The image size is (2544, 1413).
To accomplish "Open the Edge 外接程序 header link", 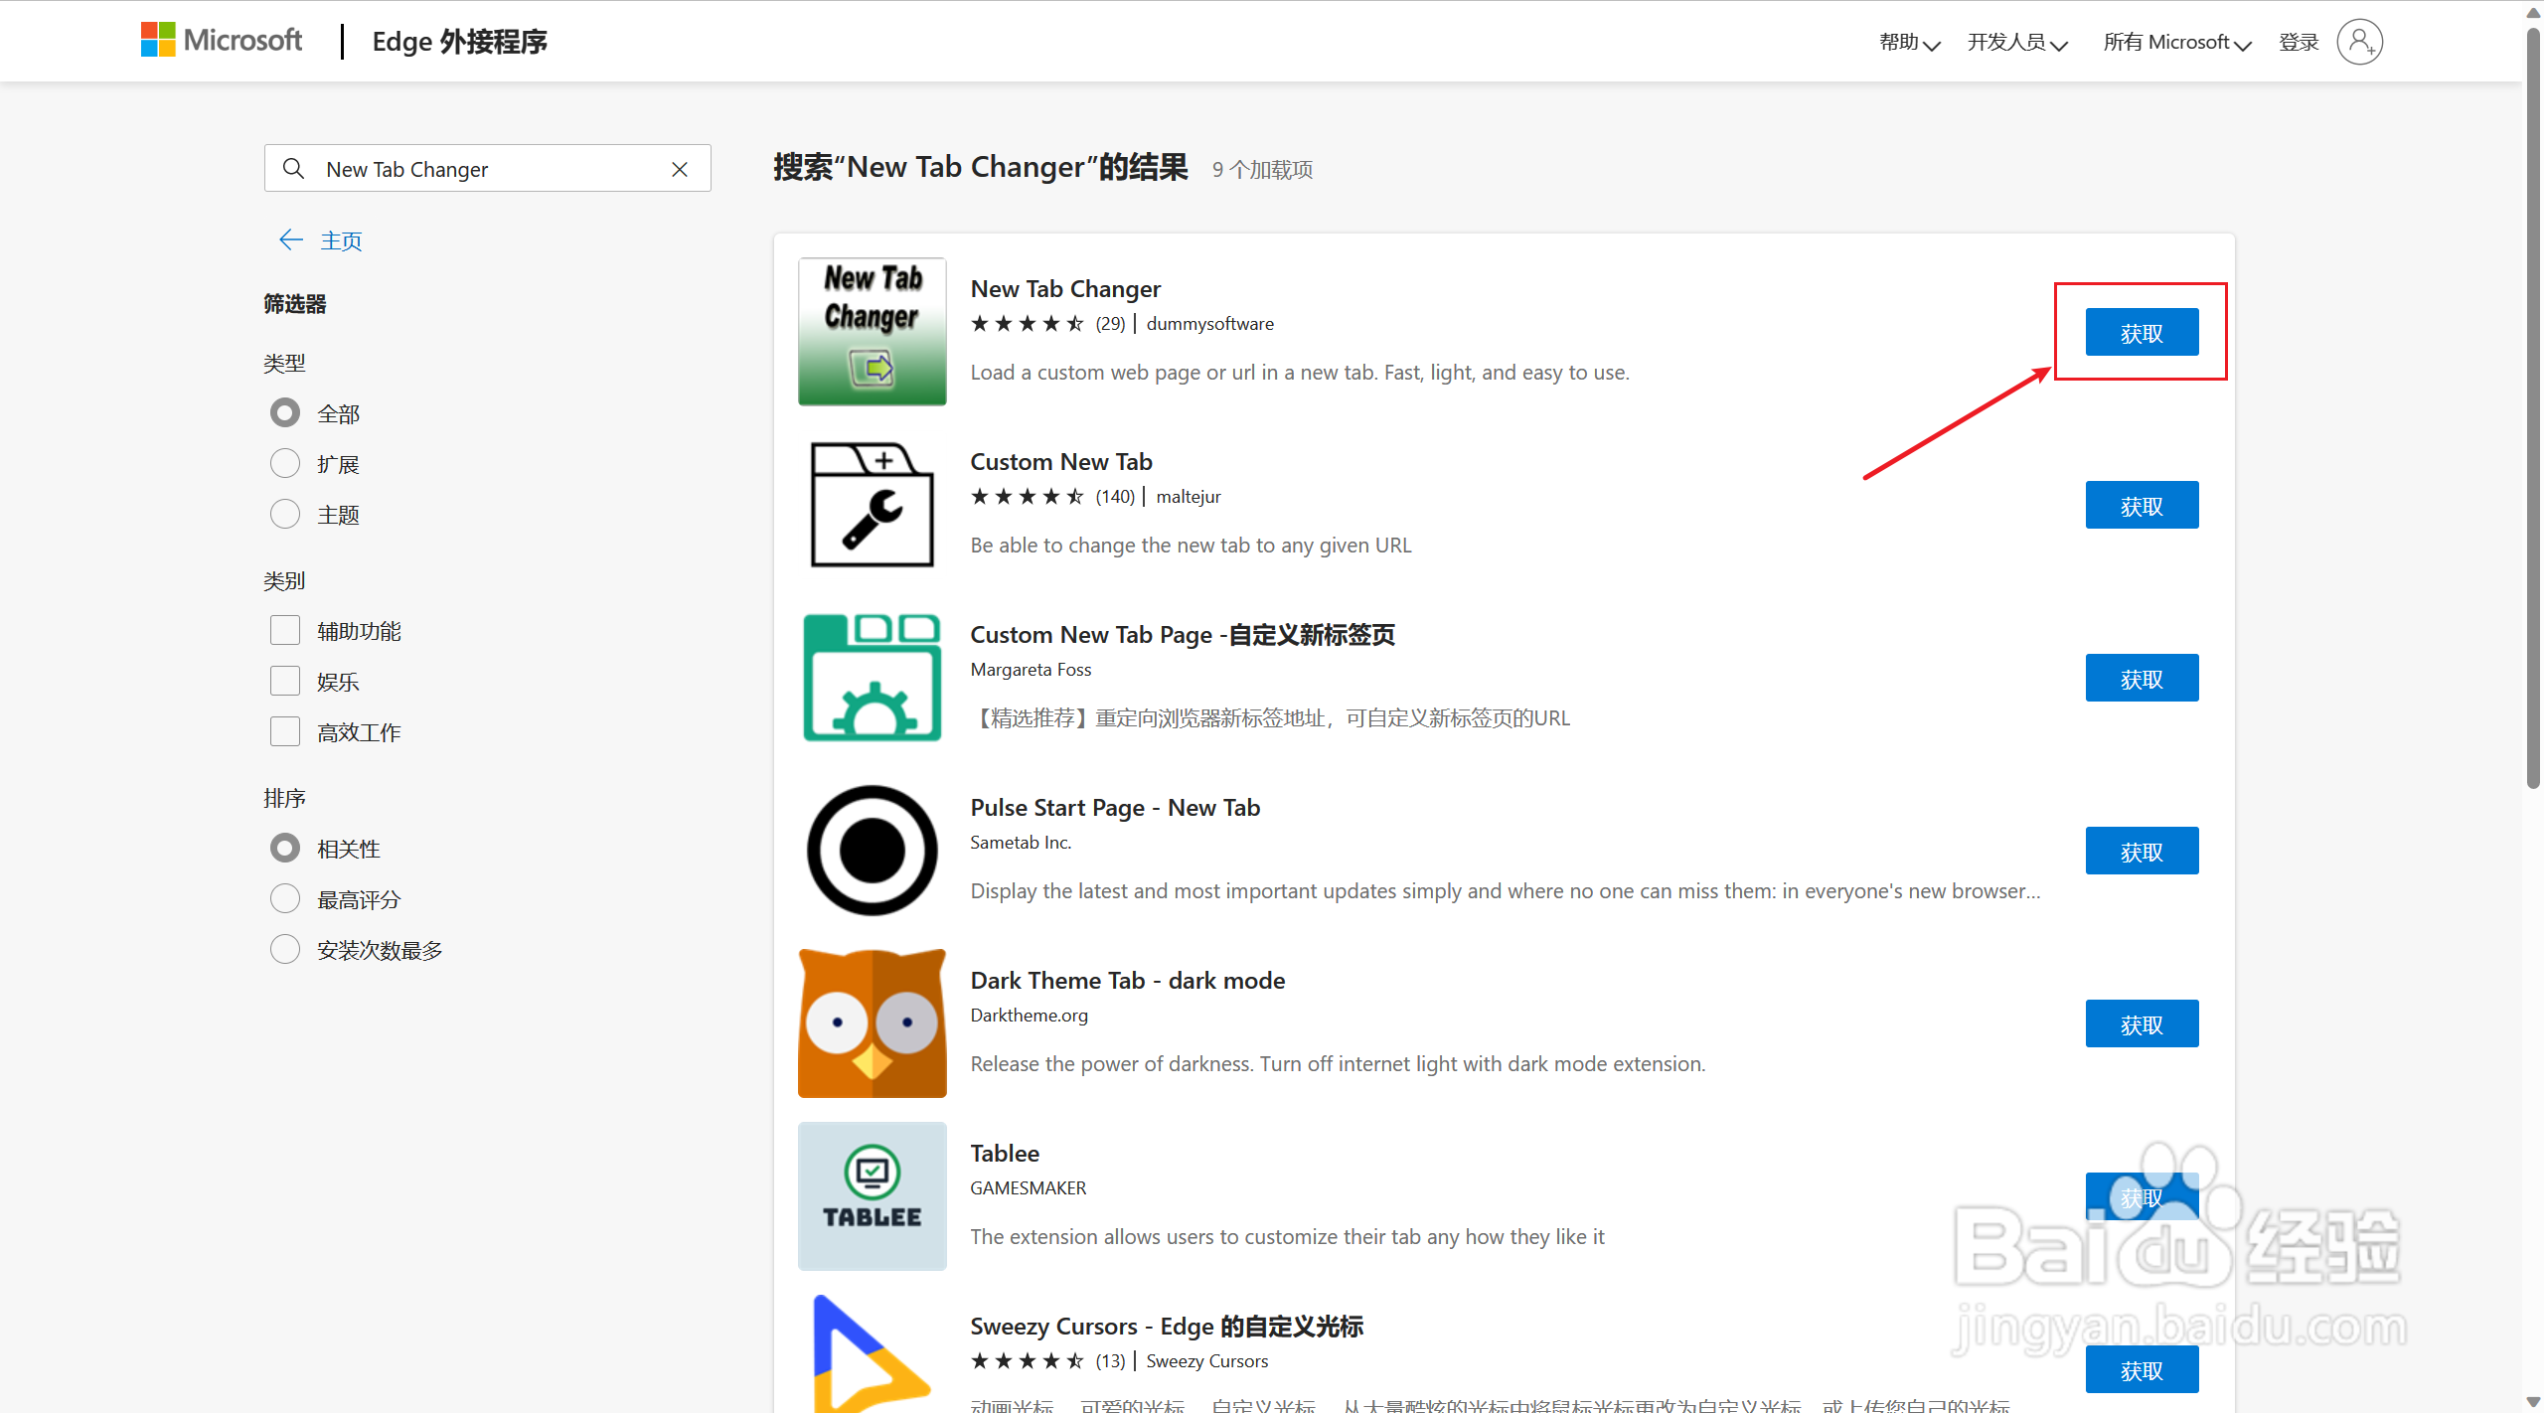I will pyautogui.click(x=459, y=42).
